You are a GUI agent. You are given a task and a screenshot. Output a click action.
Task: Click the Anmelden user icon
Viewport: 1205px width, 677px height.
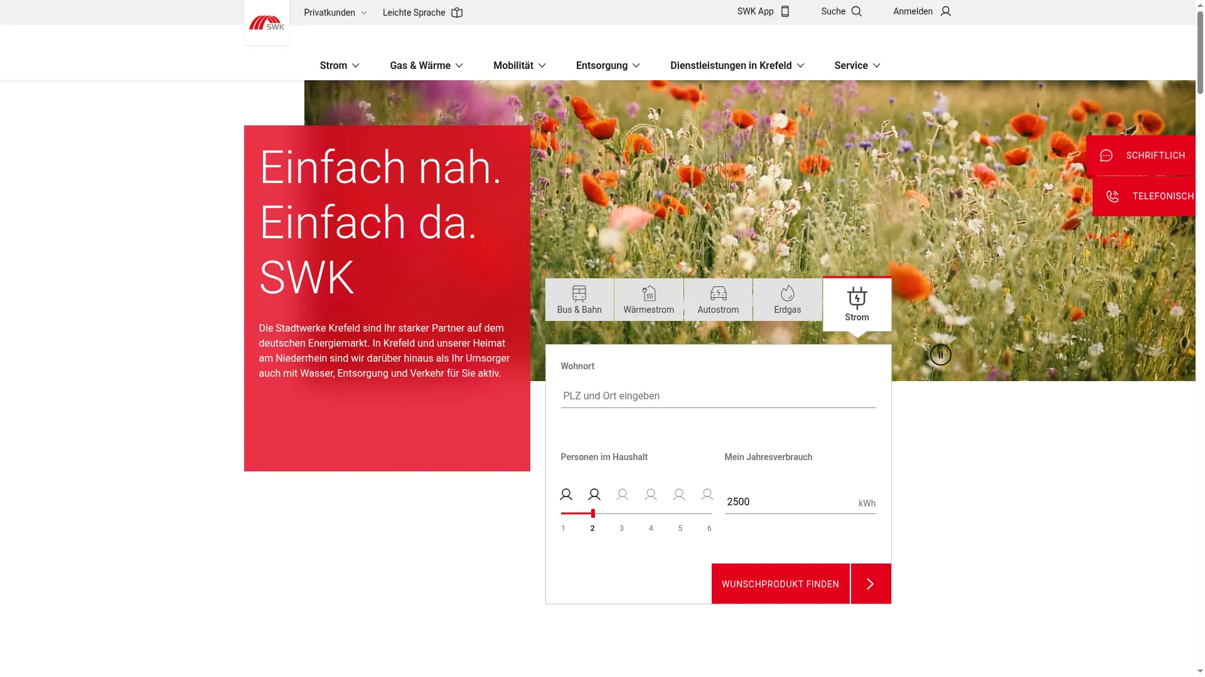[x=946, y=11]
